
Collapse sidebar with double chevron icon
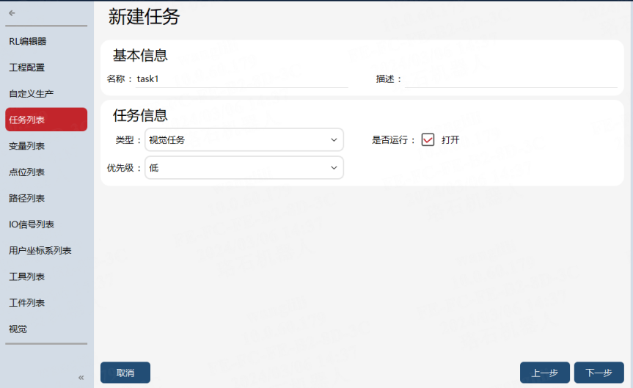coord(81,378)
